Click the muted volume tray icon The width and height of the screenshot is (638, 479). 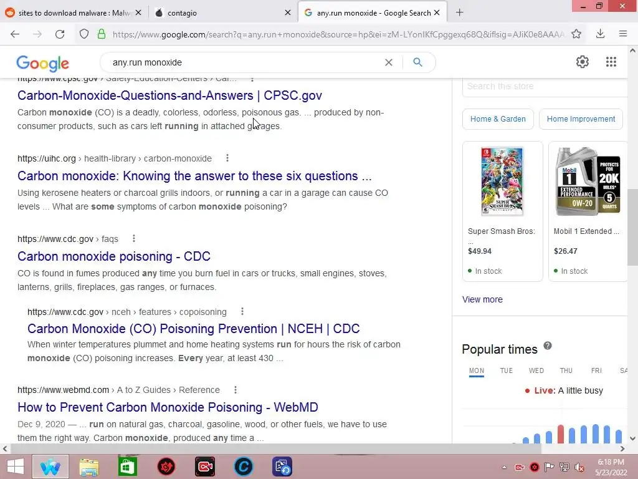pos(579,467)
